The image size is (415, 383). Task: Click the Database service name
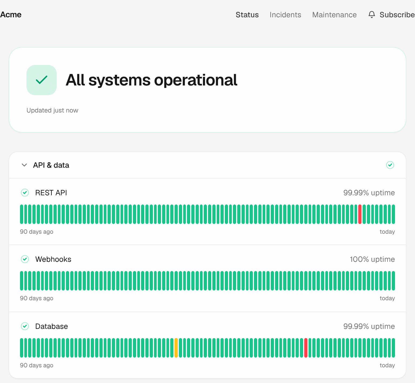pos(51,326)
